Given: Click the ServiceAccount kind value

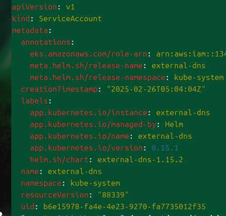Looking at the screenshot, I should click(70, 19).
